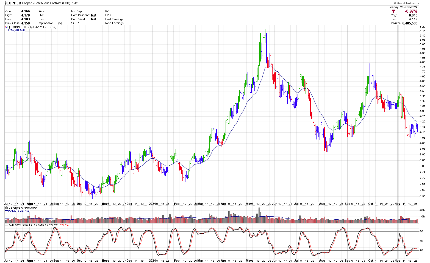Click the black line marker before Full STO
Screen dimensions: 430x263
7,225
